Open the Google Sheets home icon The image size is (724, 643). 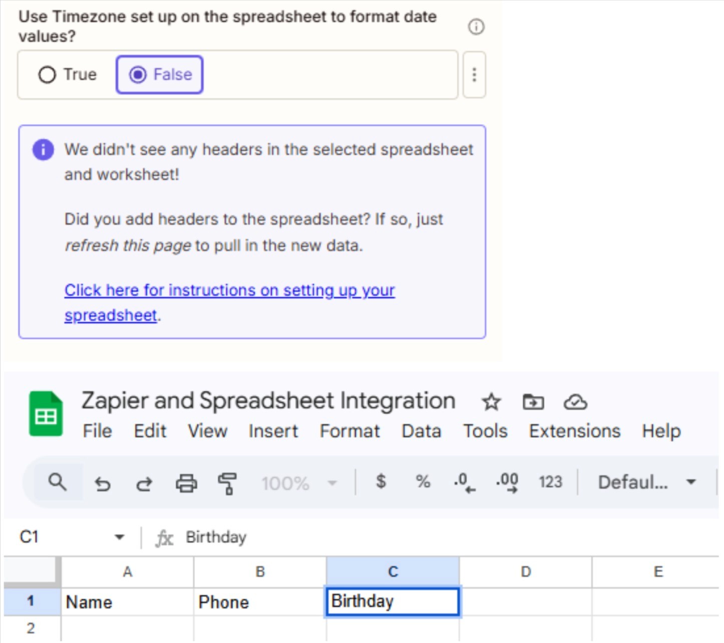(46, 414)
